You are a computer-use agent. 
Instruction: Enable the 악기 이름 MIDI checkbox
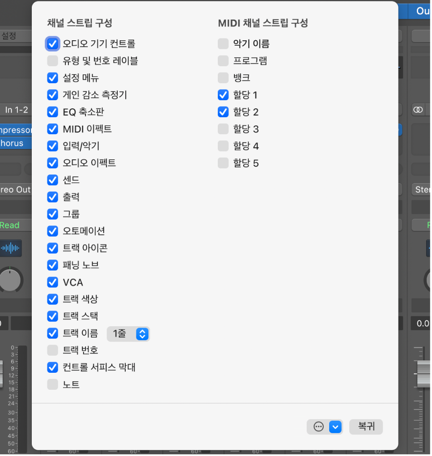tap(223, 44)
